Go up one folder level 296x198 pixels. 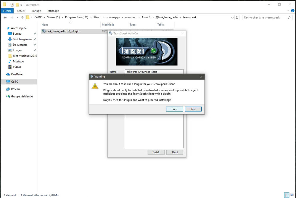coord(22,17)
